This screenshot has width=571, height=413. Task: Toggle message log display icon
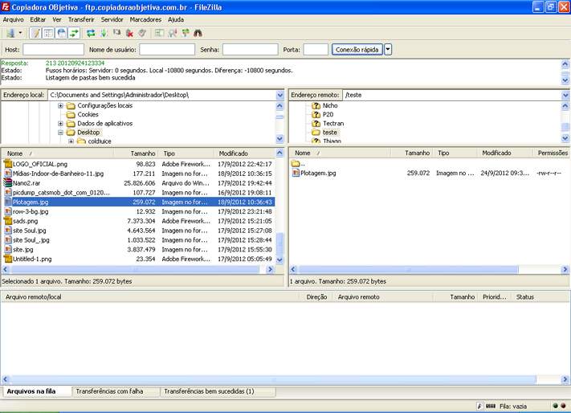click(x=35, y=33)
